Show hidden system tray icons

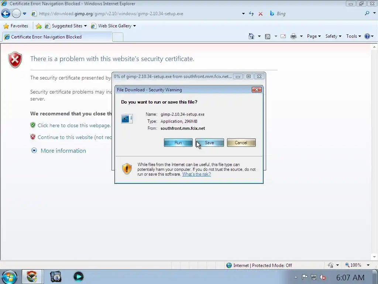click(x=296, y=277)
